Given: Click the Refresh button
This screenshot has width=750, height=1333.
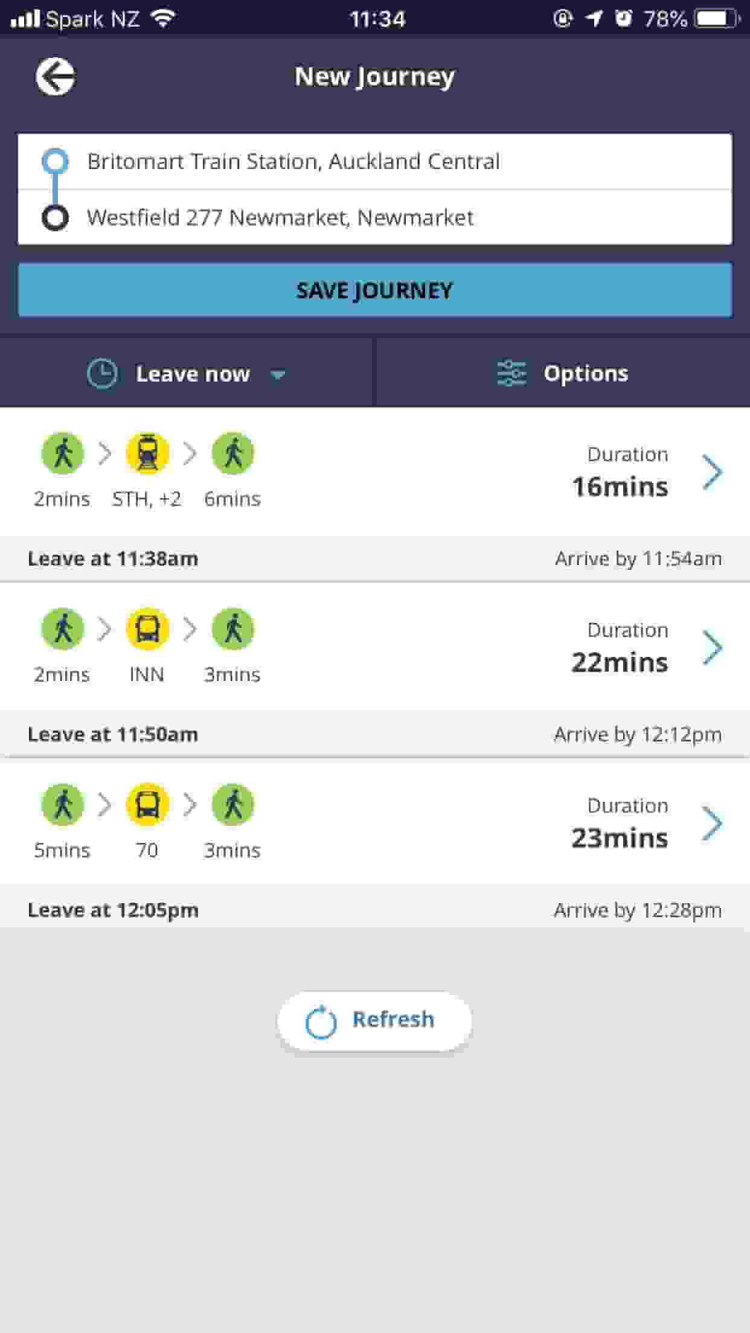Looking at the screenshot, I should tap(374, 1021).
